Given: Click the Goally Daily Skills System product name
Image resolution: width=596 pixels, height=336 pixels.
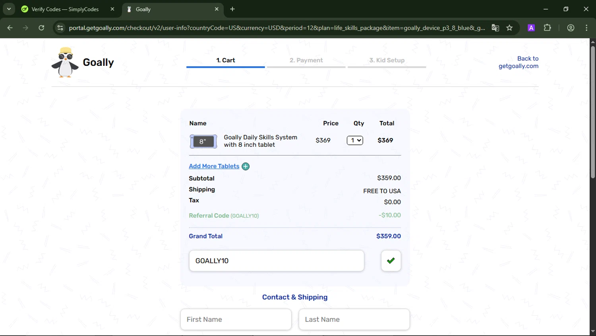Looking at the screenshot, I should [x=260, y=141].
